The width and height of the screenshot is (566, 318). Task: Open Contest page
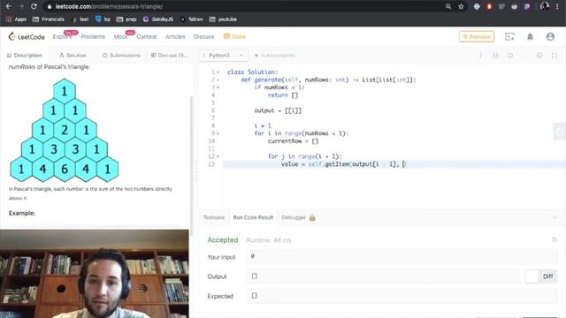click(x=147, y=36)
